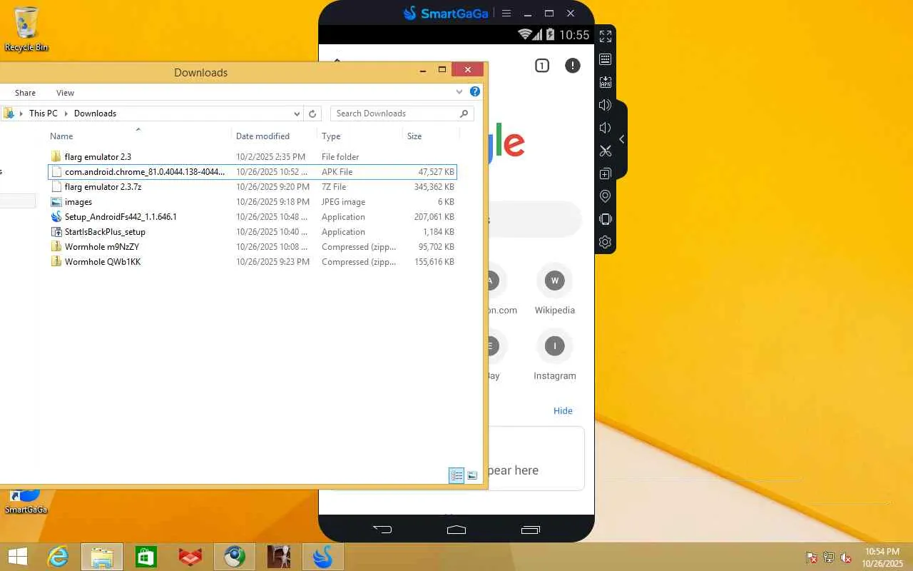Image resolution: width=913 pixels, height=571 pixels.
Task: Open the Action Center flag in tray
Action: pos(812,557)
